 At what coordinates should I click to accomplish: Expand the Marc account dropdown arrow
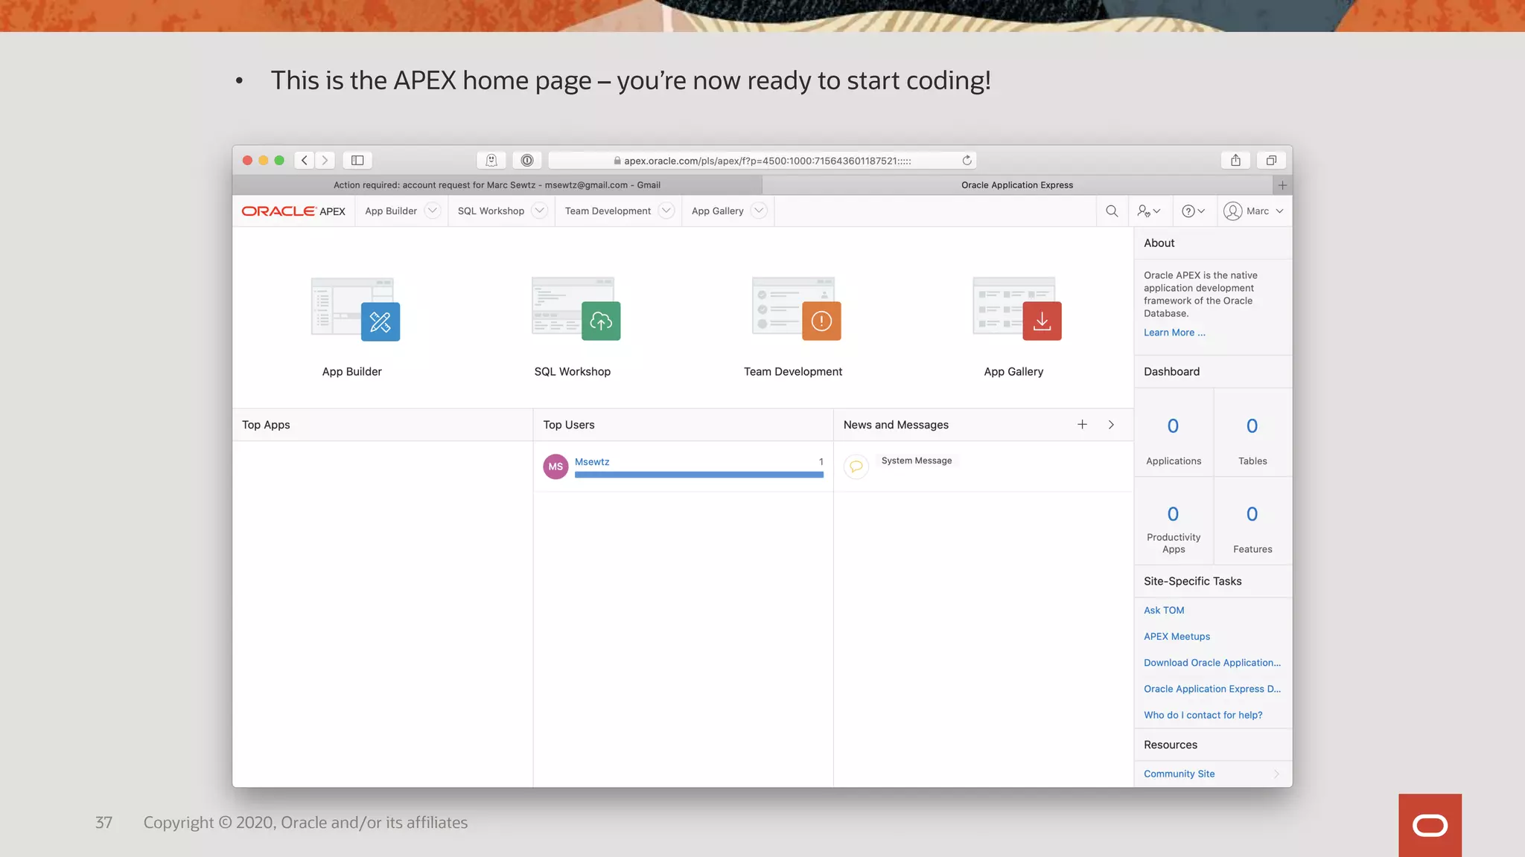pos(1279,211)
